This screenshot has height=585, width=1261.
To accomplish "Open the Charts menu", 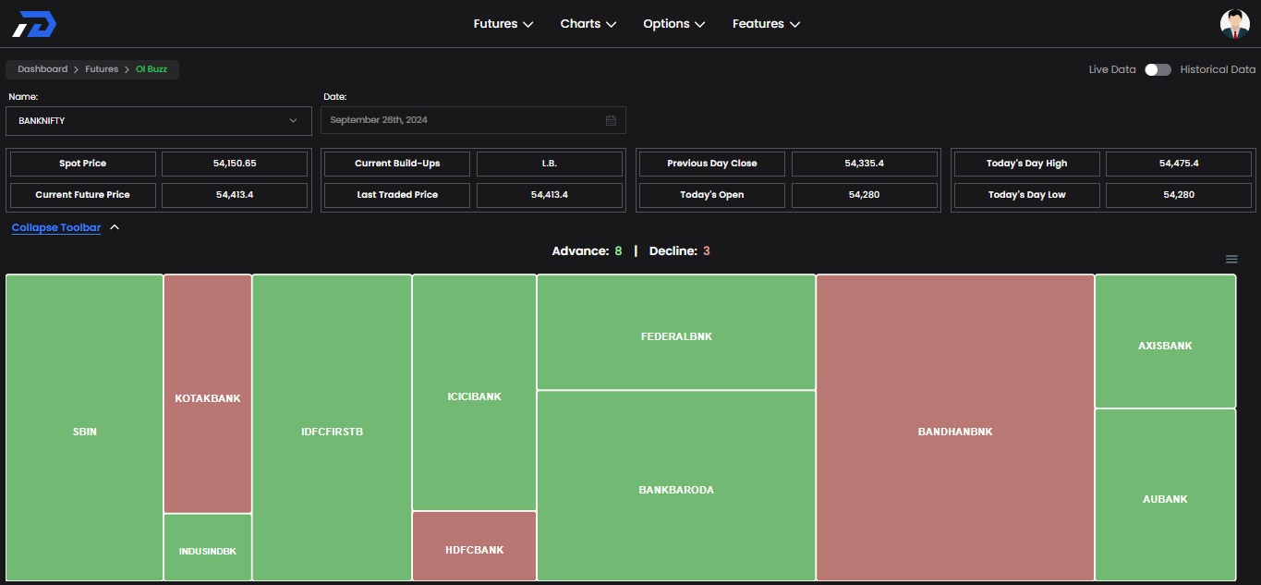I will (x=588, y=24).
